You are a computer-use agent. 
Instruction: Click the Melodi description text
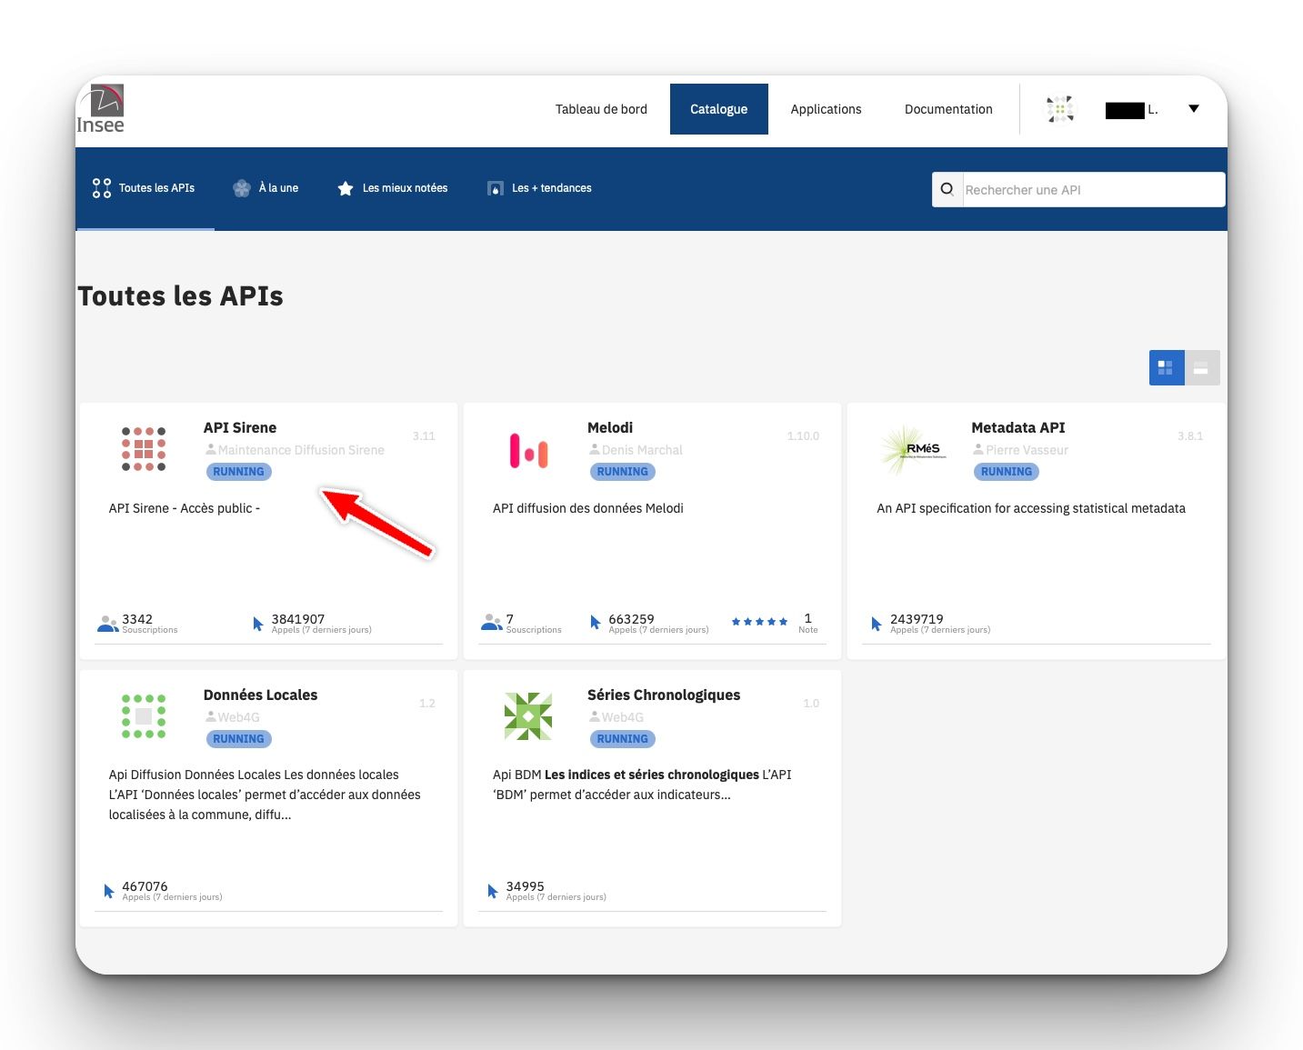[x=587, y=508]
